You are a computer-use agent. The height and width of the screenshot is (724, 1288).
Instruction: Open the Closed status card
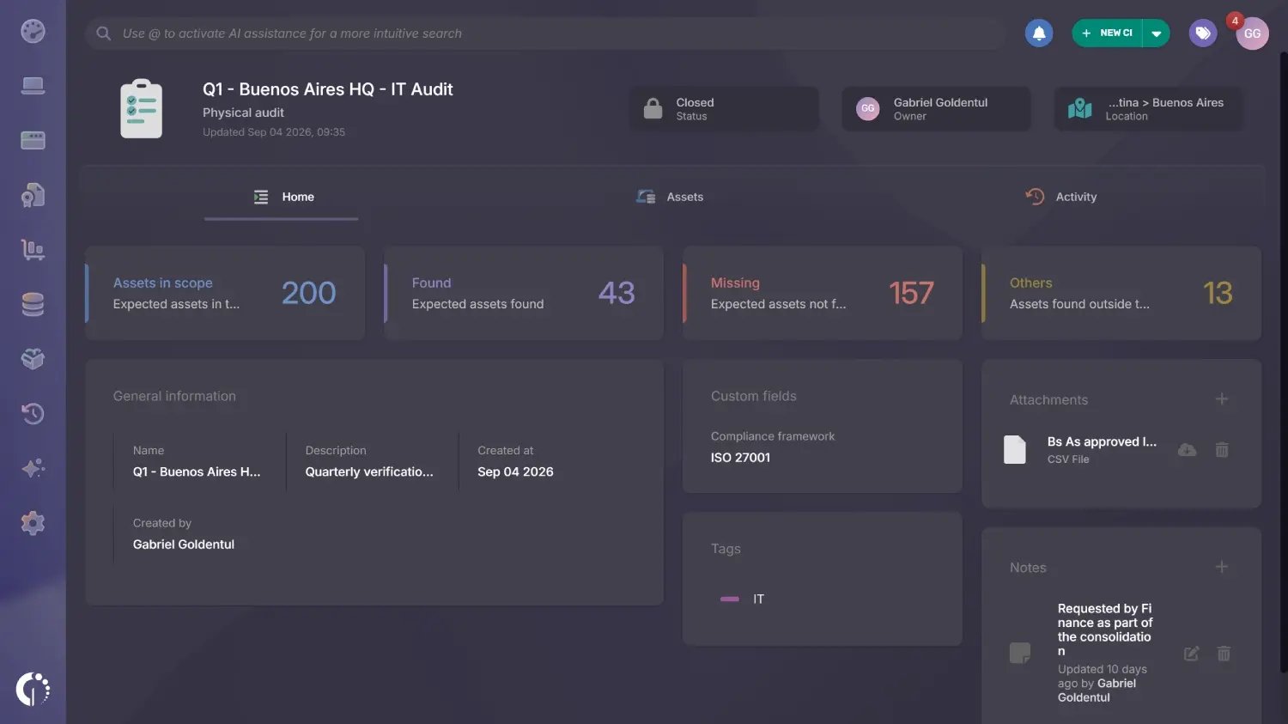click(724, 108)
